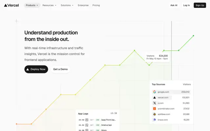Image resolution: width=210 pixels, height=131 pixels.
Task: Open the Solutions dropdown
Action: (67, 5)
